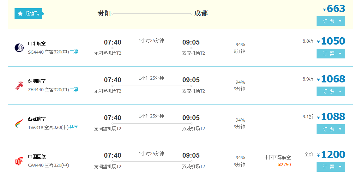The image size is (357, 181).
Task: Click 共享 link on ZH4440 flight
Action: coord(74,89)
